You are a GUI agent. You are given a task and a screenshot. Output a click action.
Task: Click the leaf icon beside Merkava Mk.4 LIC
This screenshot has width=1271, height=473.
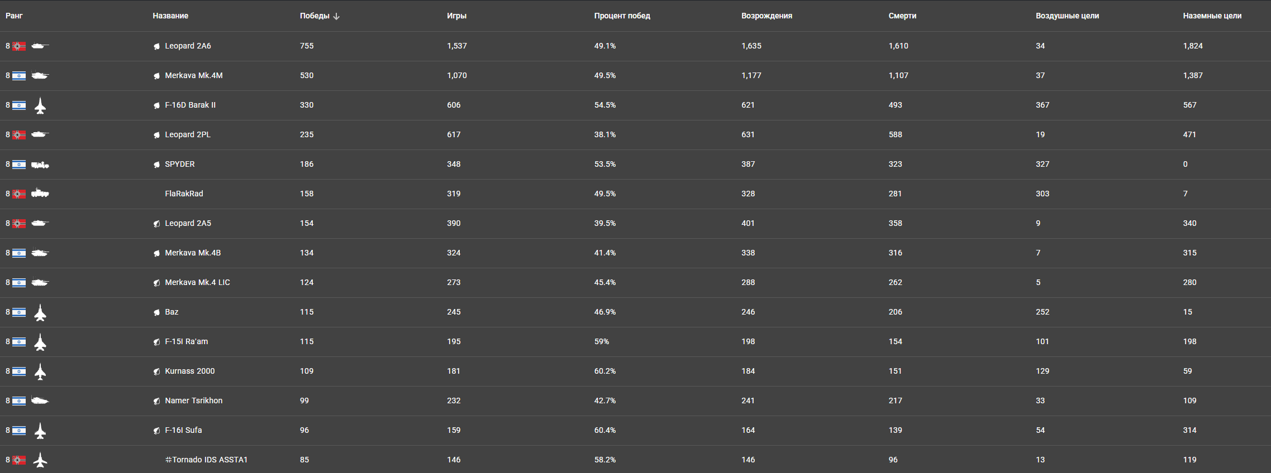[157, 283]
